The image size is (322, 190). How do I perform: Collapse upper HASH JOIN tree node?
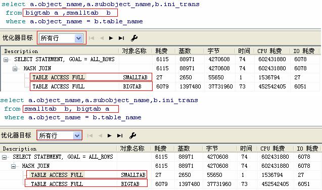[15, 69]
